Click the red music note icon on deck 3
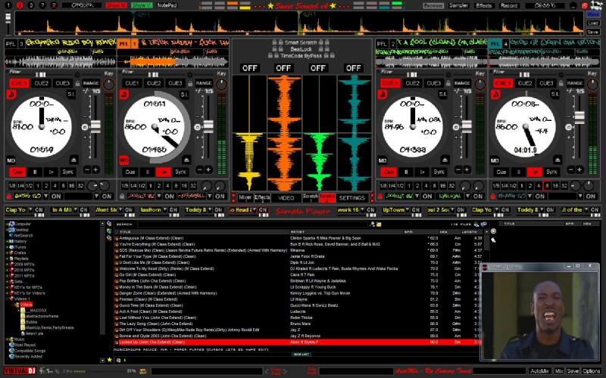This screenshot has height=378, width=606. (x=11, y=94)
